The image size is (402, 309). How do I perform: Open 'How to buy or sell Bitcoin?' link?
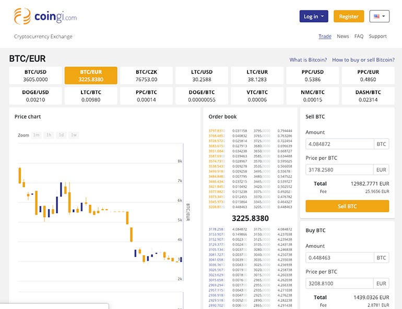[363, 60]
